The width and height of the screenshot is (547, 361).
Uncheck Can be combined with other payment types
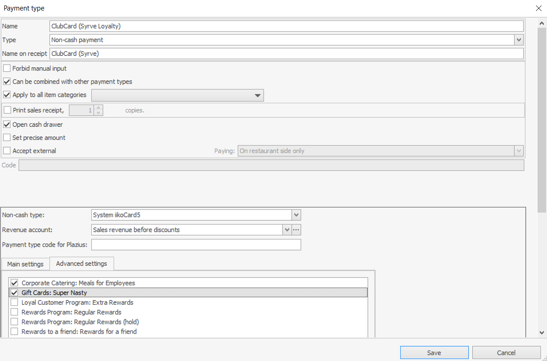[7, 81]
